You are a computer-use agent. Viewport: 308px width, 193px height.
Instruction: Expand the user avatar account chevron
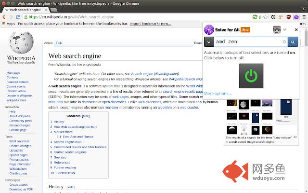(284, 30)
